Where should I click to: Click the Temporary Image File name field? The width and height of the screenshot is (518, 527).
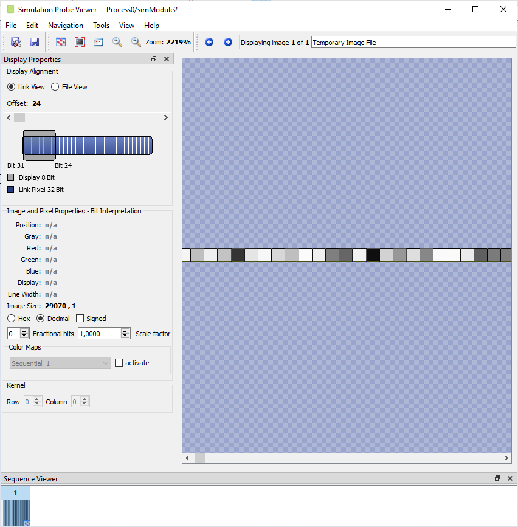(413, 43)
